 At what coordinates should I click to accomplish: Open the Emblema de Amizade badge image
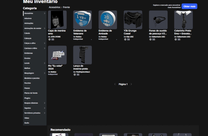pyautogui.click(x=108, y=20)
